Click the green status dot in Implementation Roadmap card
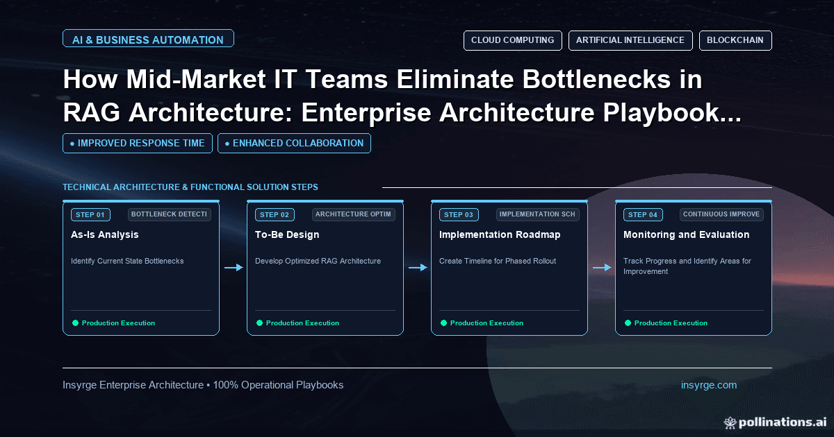The width and height of the screenshot is (834, 437). 443,323
